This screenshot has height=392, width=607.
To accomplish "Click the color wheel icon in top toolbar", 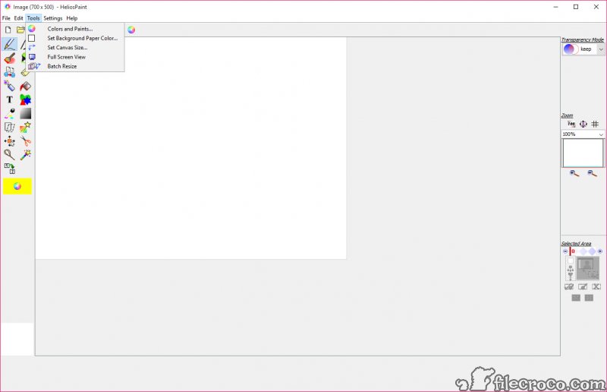I will tap(131, 30).
